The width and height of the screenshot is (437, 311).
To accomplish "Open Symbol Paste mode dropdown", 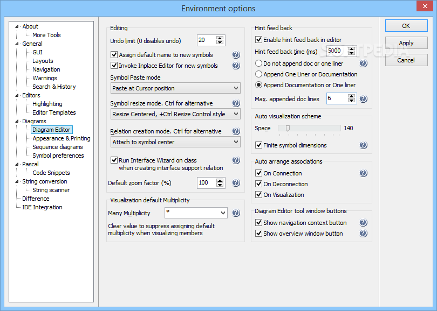I will [175, 88].
